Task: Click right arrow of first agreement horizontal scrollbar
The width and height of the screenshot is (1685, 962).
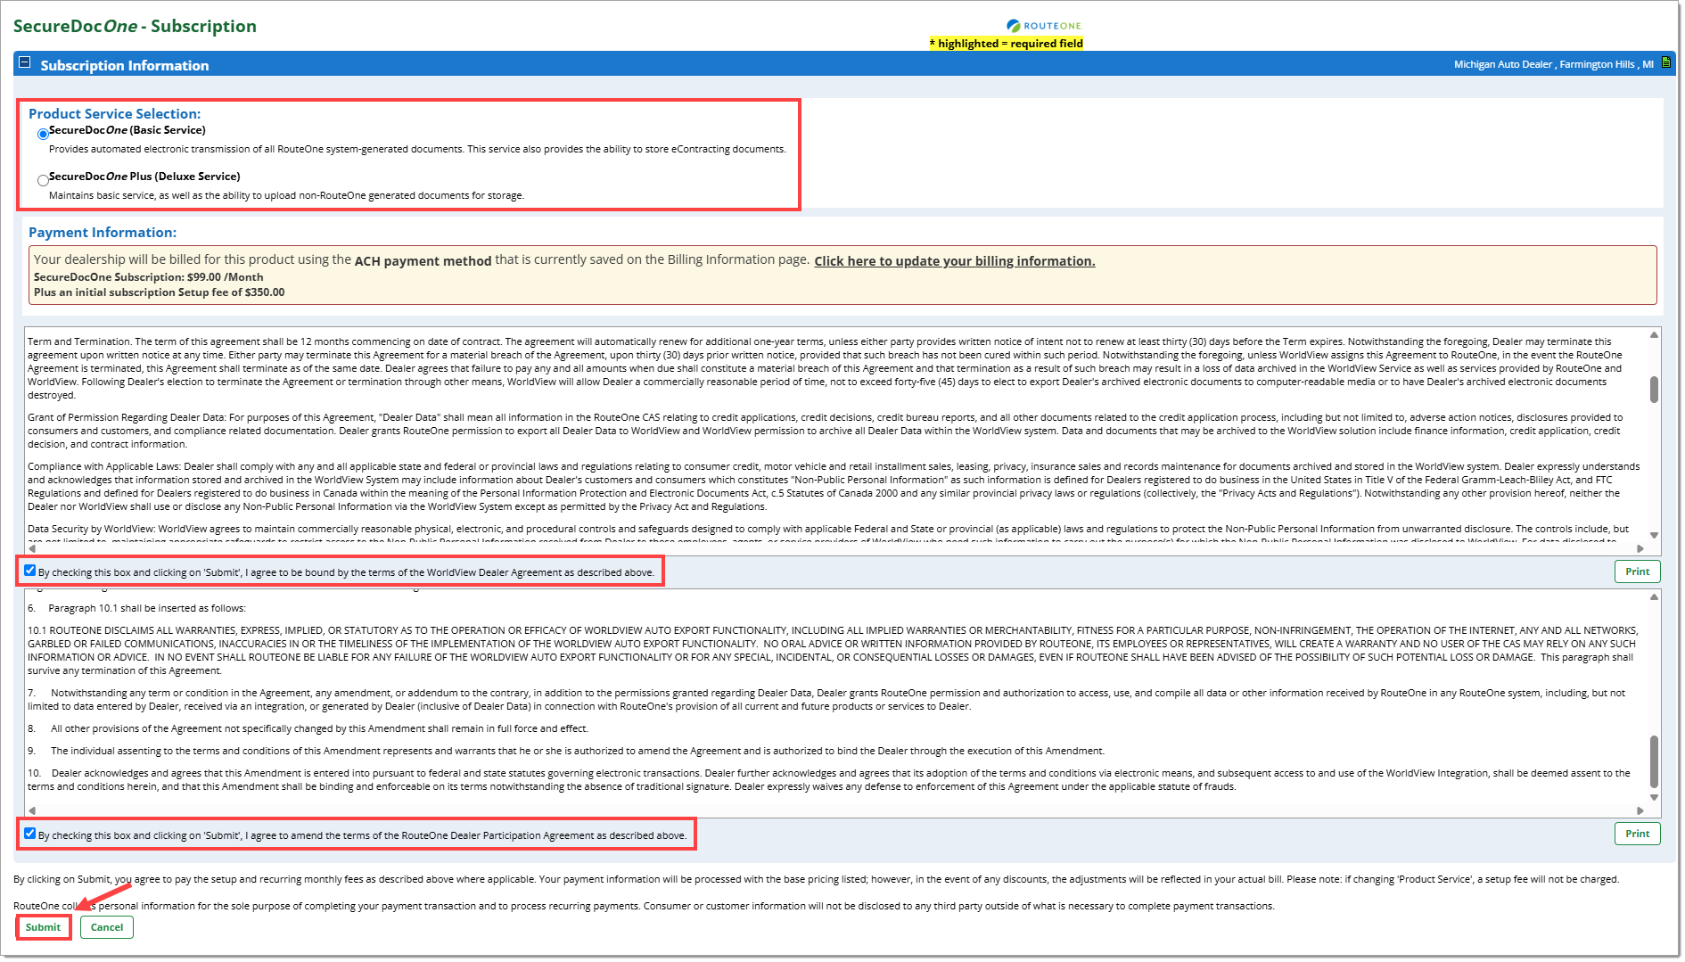Action: point(1640,548)
